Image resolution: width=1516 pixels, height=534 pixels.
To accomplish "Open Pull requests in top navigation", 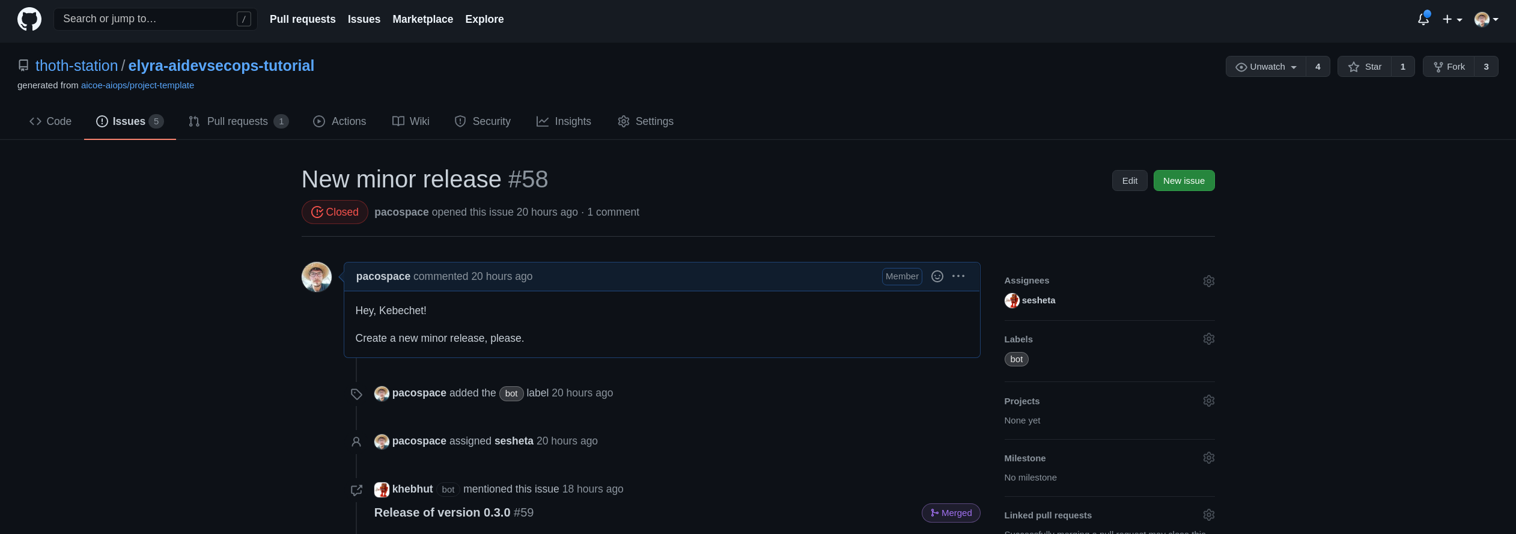I will (x=302, y=19).
